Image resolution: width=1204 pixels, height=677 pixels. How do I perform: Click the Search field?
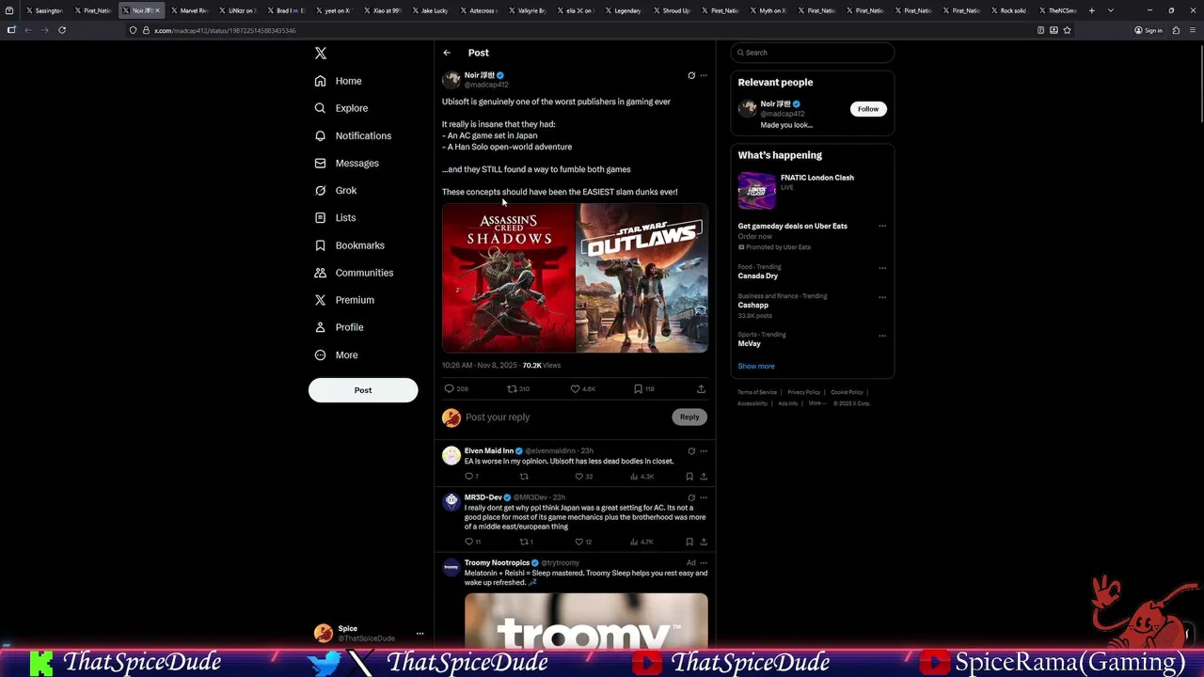(812, 53)
